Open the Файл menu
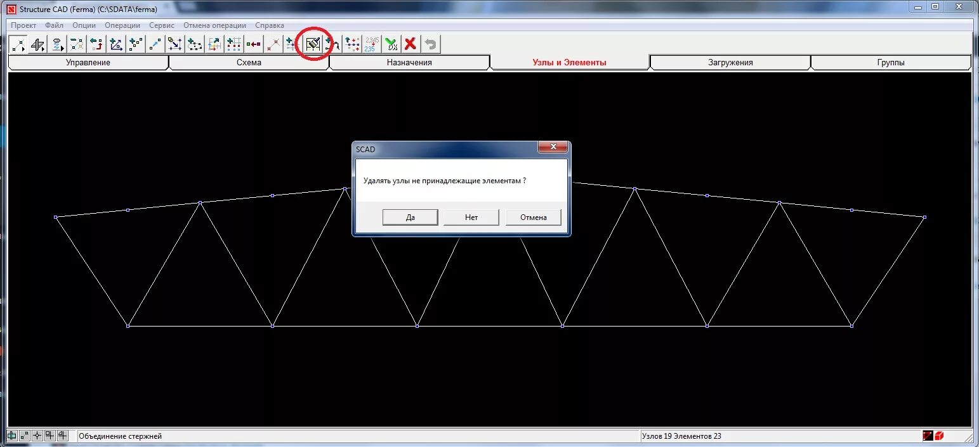 [55, 25]
